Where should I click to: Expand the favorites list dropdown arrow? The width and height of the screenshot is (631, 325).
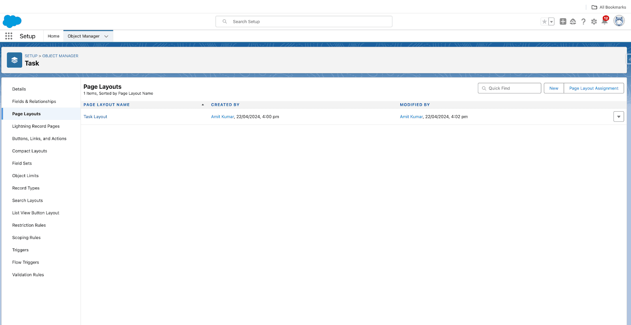551,22
